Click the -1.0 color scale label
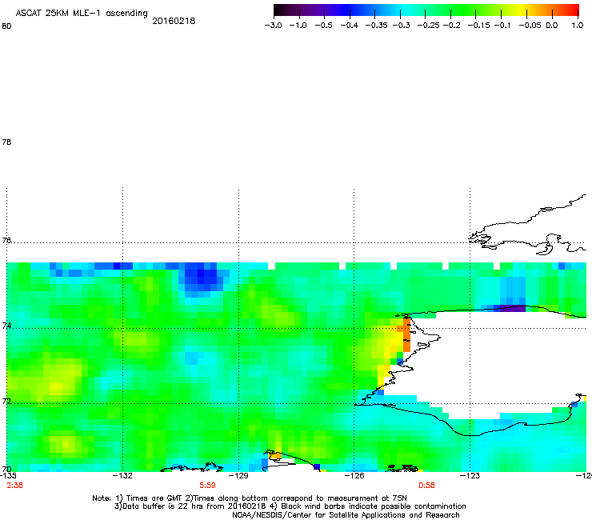Image resolution: width=592 pixels, height=520 pixels. [298, 26]
